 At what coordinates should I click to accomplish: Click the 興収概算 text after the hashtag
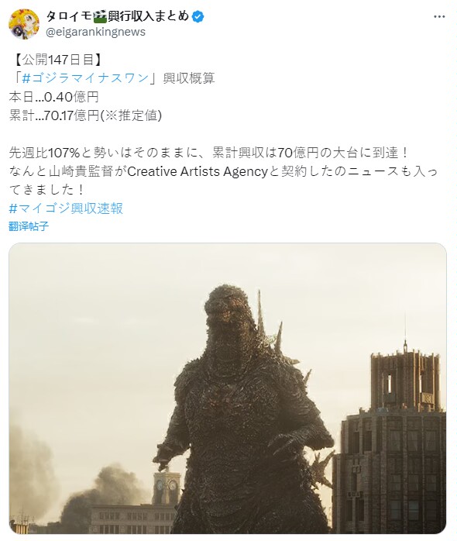pos(189,78)
